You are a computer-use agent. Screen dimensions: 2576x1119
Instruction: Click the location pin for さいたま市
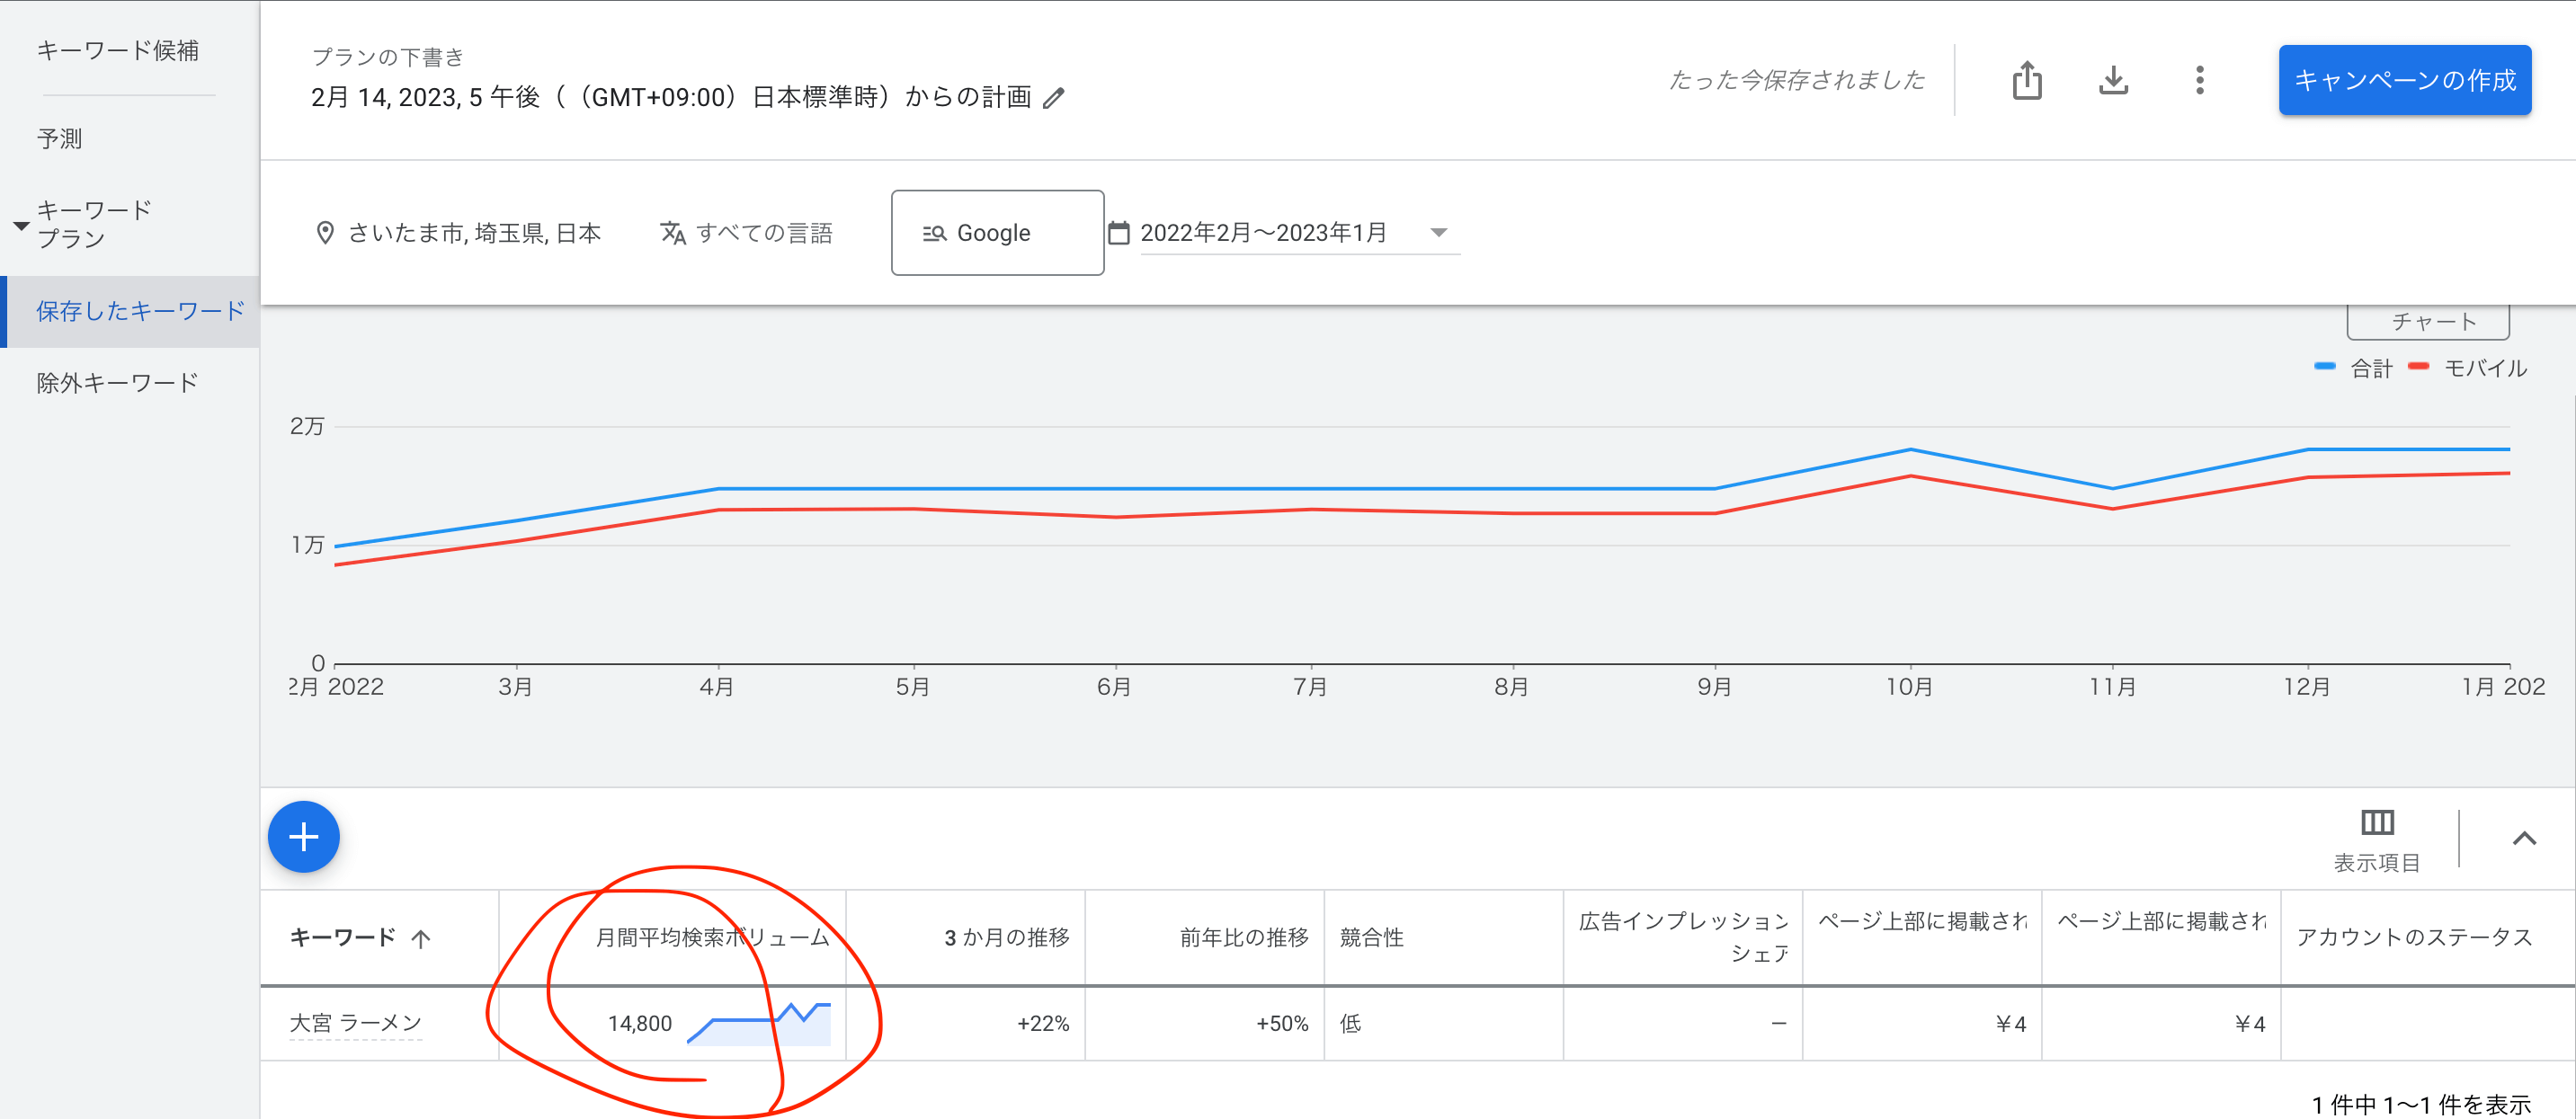click(x=325, y=233)
